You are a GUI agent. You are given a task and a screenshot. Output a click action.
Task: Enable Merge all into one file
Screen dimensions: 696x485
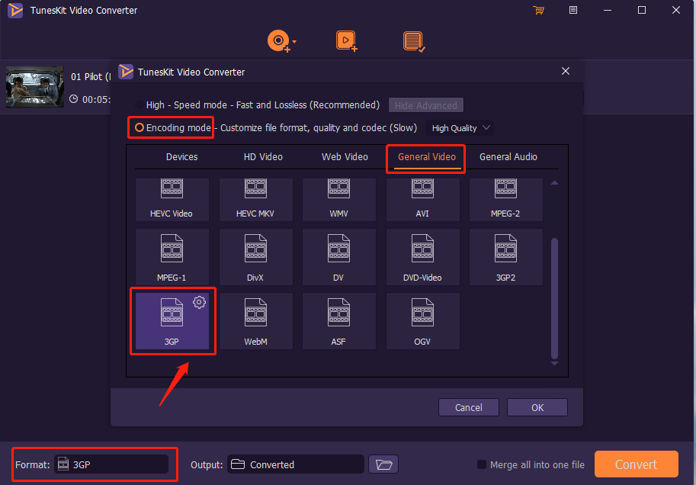[481, 464]
